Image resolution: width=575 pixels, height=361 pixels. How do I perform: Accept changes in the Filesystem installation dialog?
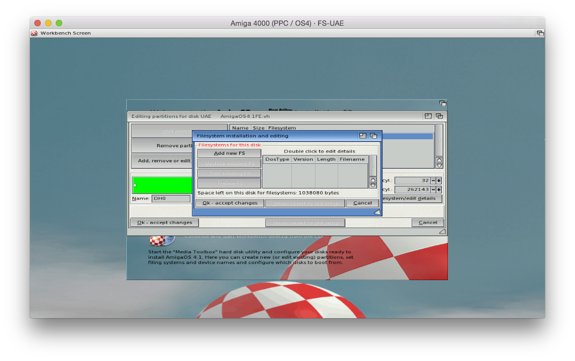pyautogui.click(x=230, y=203)
